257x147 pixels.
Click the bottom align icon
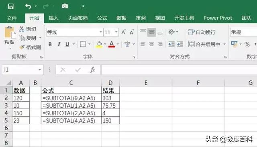tap(160, 33)
